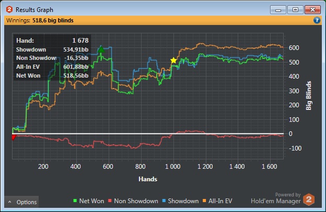Viewport: 326px width, 212px height.
Task: Toggle the Net Won green legend swatch
Action: tap(75, 201)
